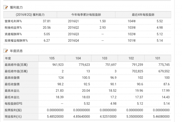Select the 102年 label in recent EPS

point(132,34)
